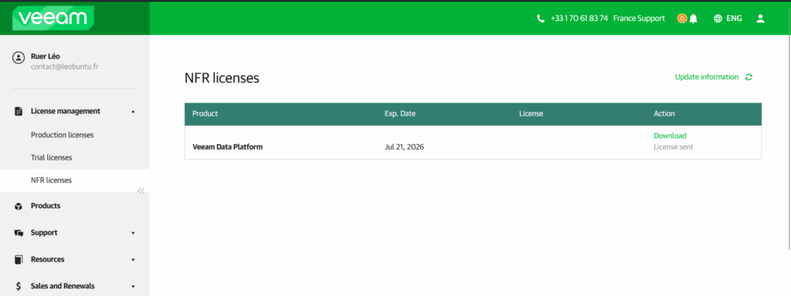Select NFR licenses in sidebar
This screenshot has width=791, height=296.
point(51,180)
